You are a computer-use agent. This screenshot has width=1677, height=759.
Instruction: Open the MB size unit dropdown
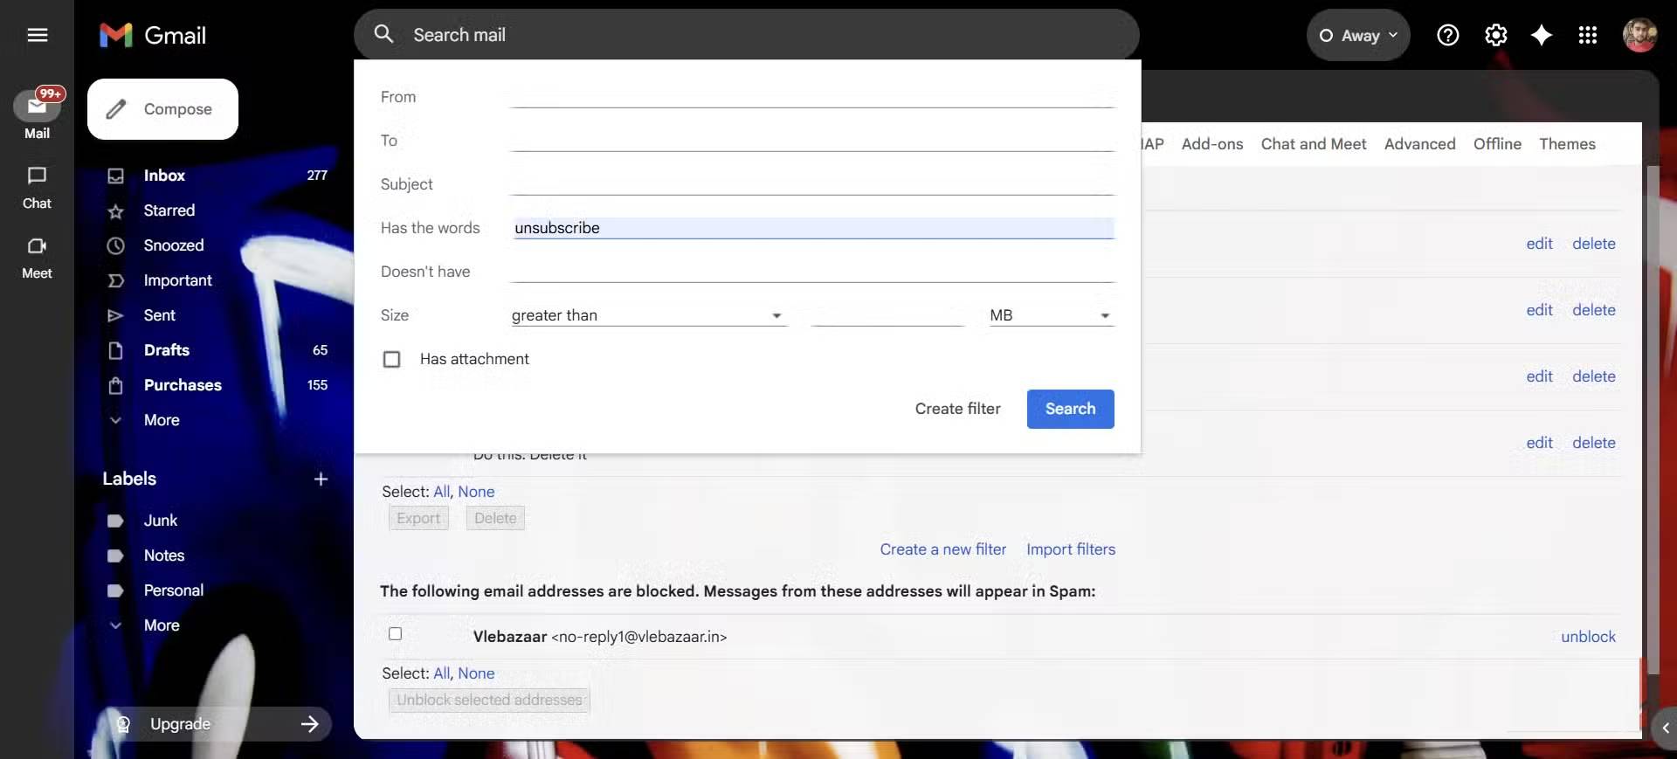pos(1050,315)
